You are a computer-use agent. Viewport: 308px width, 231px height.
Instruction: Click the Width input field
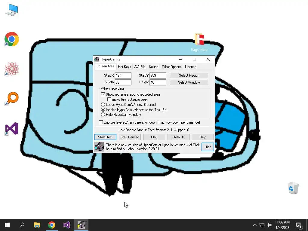click(123, 82)
